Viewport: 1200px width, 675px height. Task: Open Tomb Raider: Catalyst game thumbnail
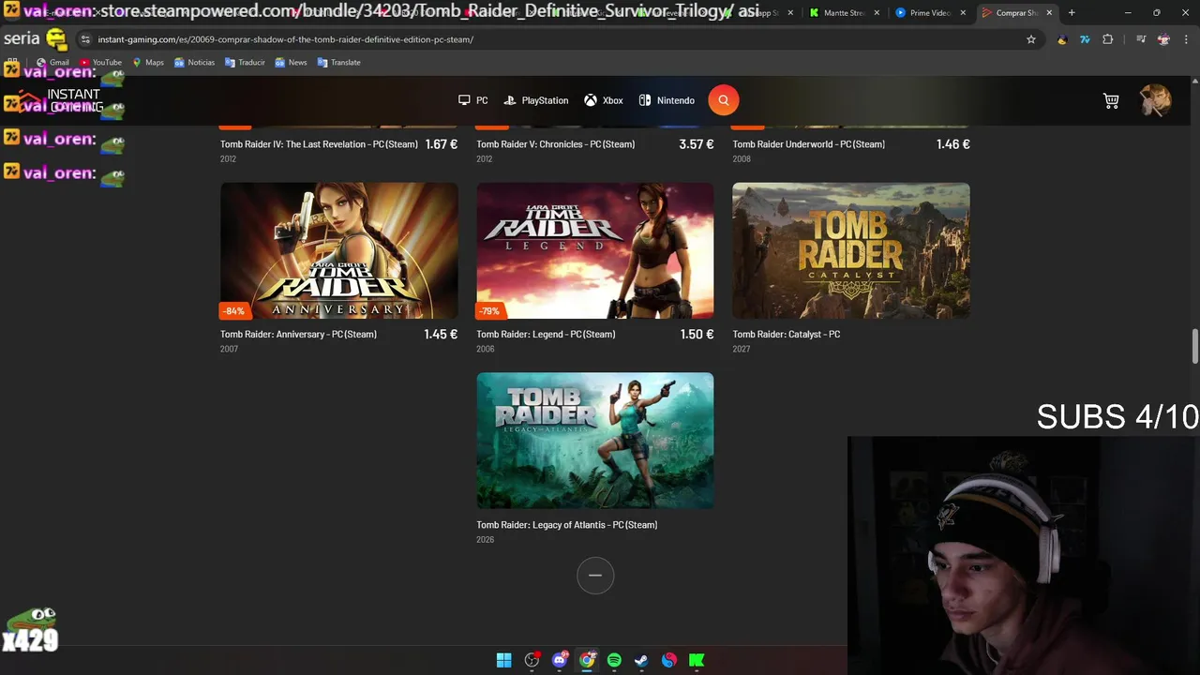851,250
